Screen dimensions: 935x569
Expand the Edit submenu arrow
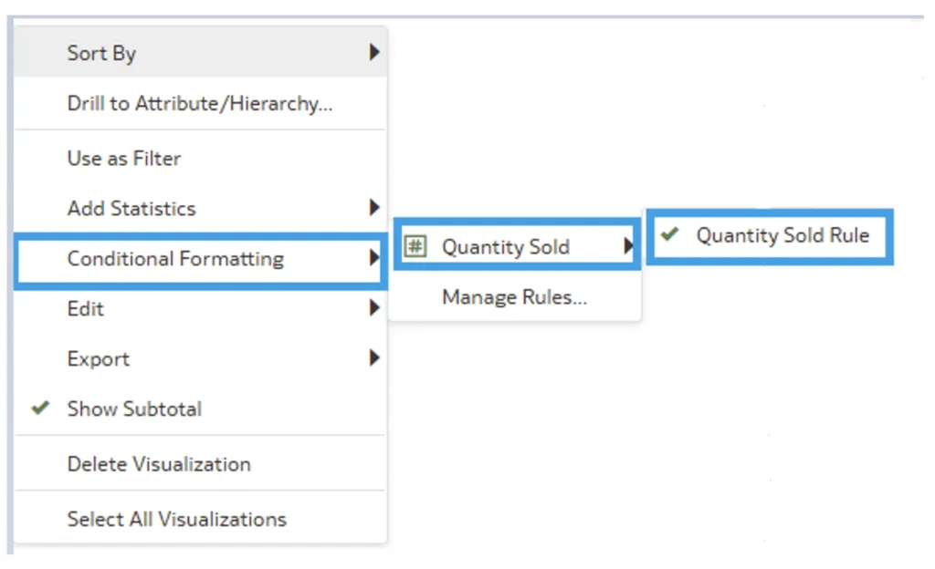(374, 308)
